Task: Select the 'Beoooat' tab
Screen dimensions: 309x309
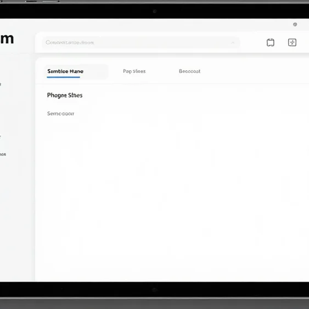Action: (189, 71)
